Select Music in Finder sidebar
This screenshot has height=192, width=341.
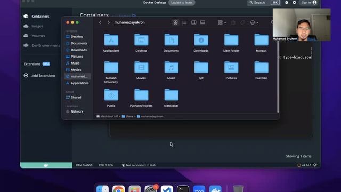tap(77, 63)
